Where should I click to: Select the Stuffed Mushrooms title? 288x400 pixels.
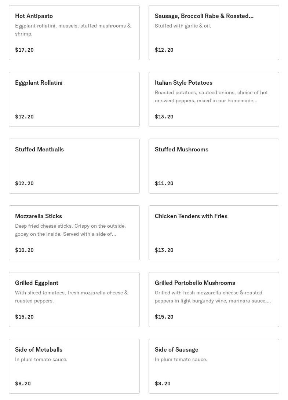pyautogui.click(x=181, y=149)
